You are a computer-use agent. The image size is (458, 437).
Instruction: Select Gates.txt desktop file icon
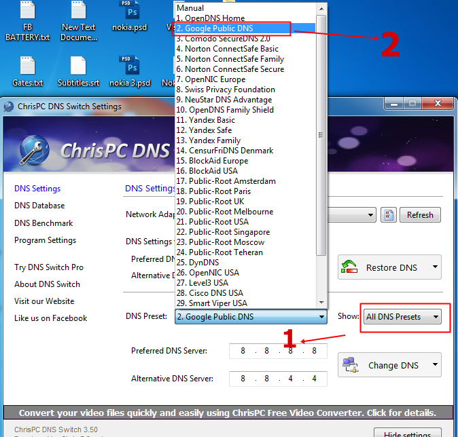click(27, 71)
